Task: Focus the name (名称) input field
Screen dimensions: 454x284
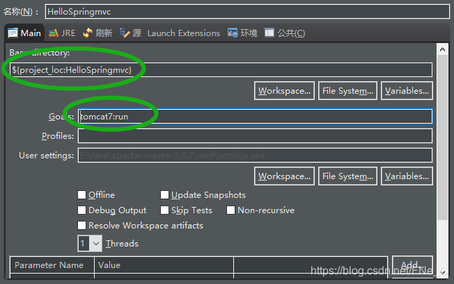Action: coord(247,12)
